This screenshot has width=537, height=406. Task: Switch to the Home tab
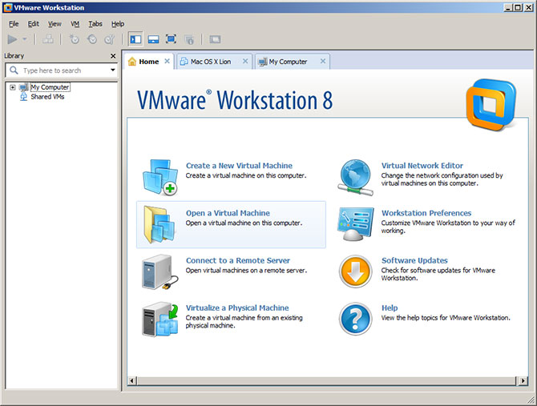[x=149, y=62]
